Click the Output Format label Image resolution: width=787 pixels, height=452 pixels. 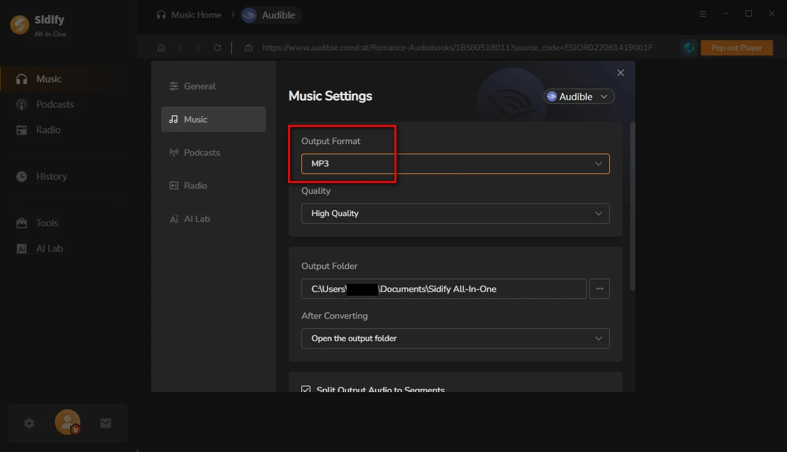coord(331,141)
